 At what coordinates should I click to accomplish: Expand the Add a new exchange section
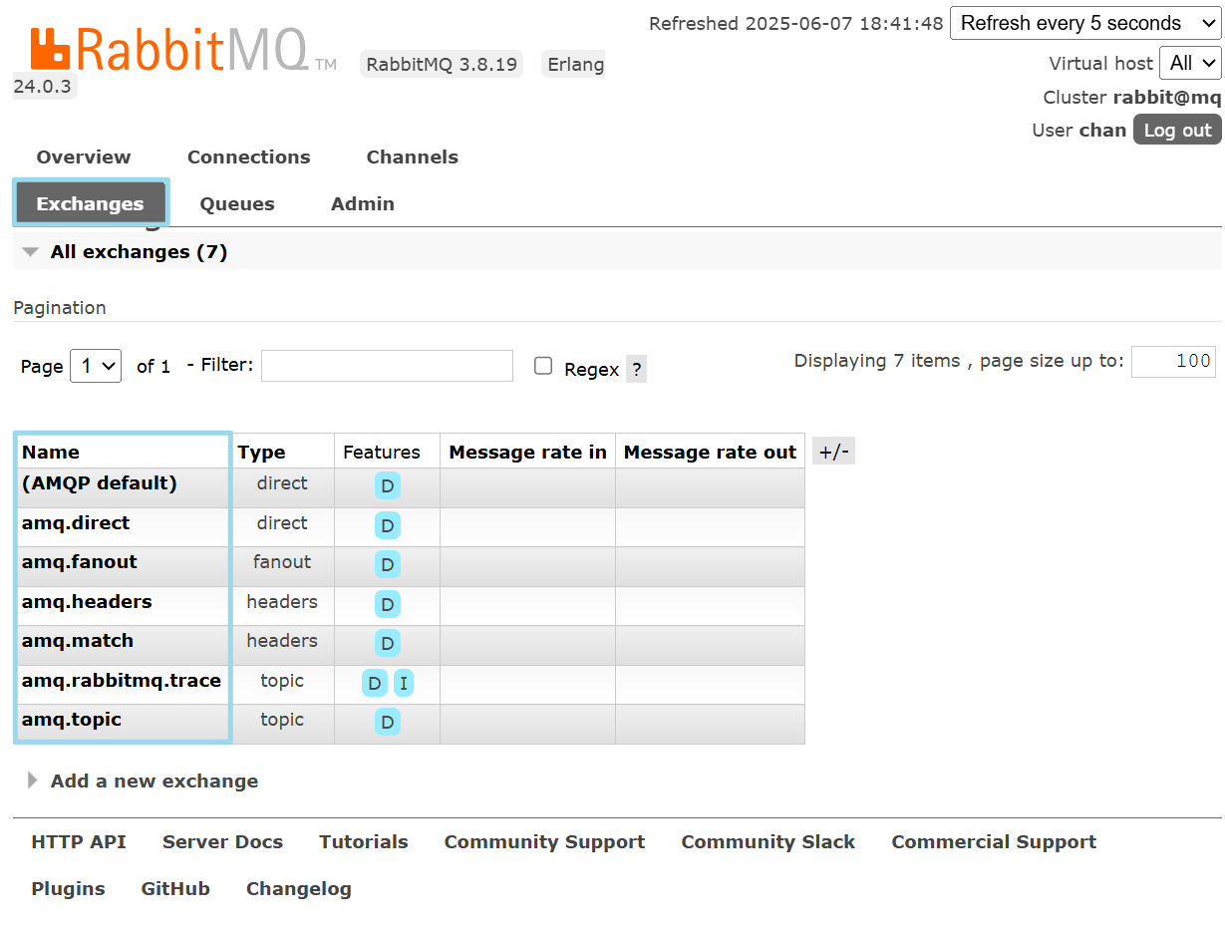(x=144, y=781)
